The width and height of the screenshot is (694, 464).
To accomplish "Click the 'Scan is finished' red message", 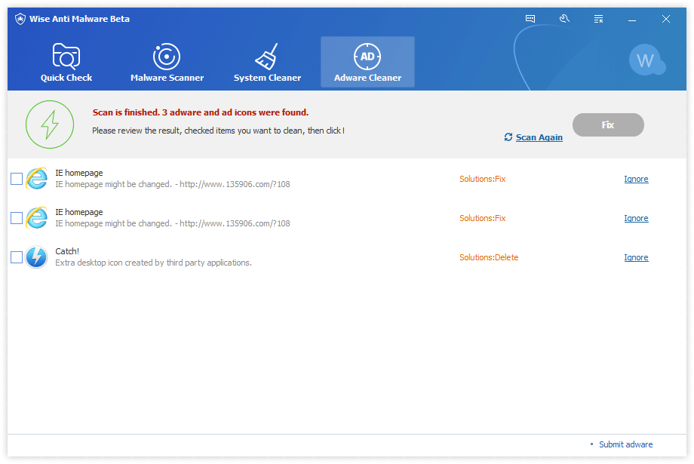I will (201, 112).
